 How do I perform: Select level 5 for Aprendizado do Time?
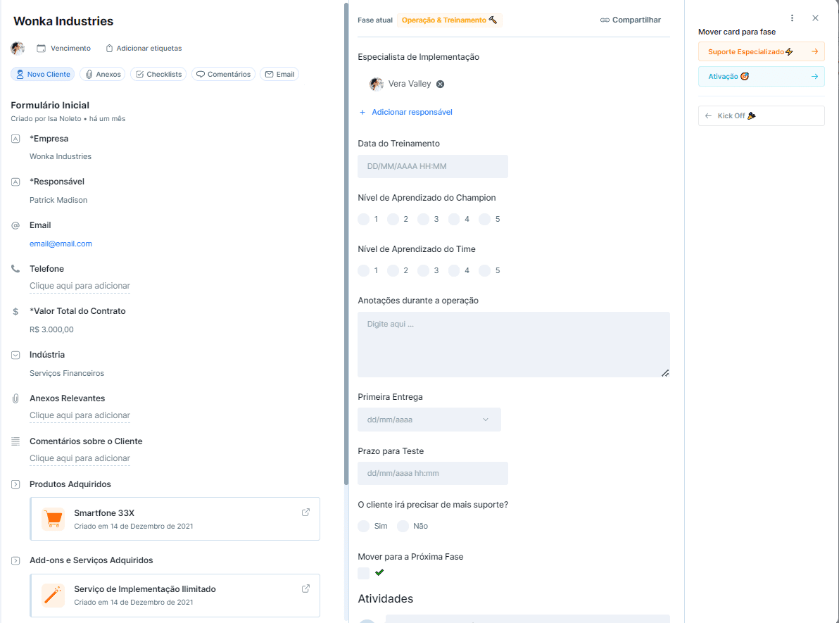[484, 271]
